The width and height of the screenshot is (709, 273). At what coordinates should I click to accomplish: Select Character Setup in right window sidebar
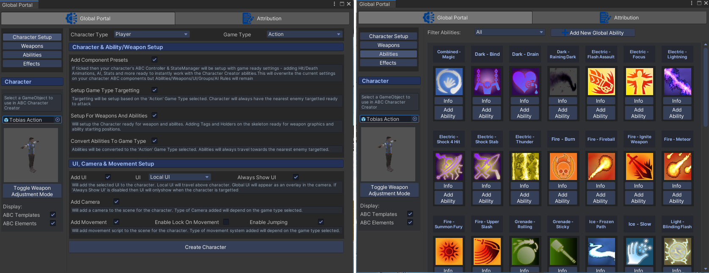coord(389,36)
